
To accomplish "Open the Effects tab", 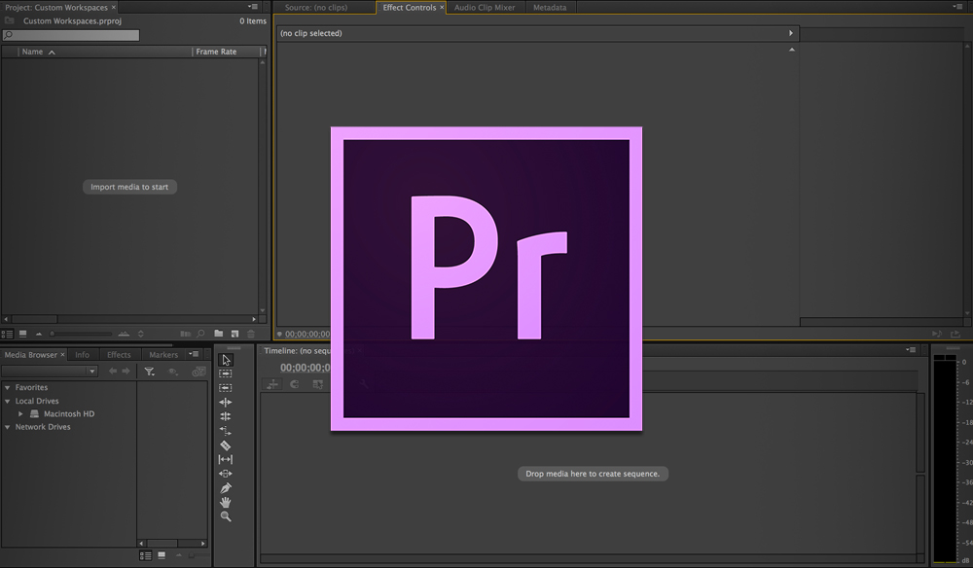I will coord(119,355).
